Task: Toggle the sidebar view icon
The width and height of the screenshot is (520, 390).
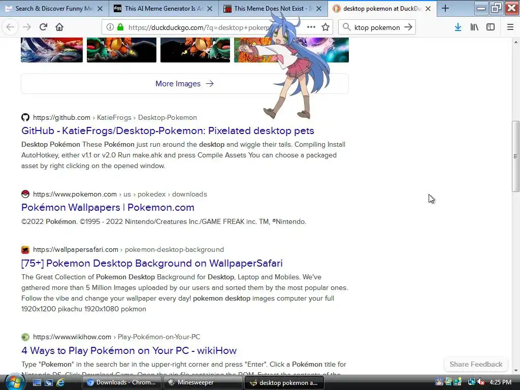Action: (x=491, y=27)
